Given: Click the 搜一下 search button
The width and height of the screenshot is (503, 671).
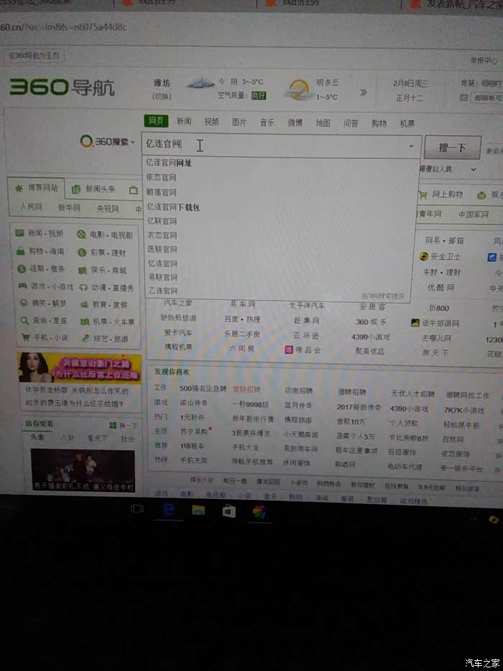Looking at the screenshot, I should (453, 148).
